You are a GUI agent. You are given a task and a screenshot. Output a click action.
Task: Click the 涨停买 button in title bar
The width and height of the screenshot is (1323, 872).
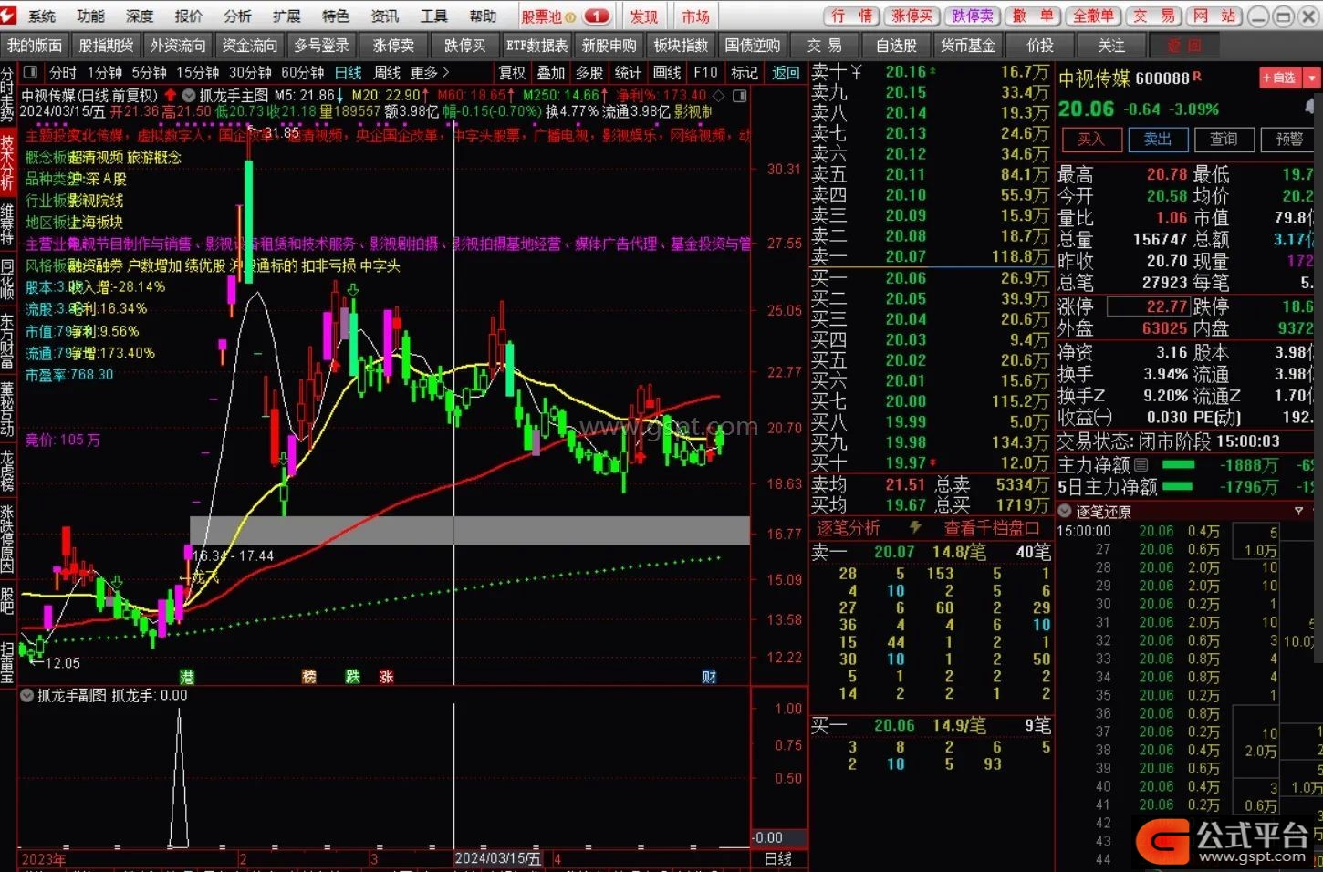[912, 16]
